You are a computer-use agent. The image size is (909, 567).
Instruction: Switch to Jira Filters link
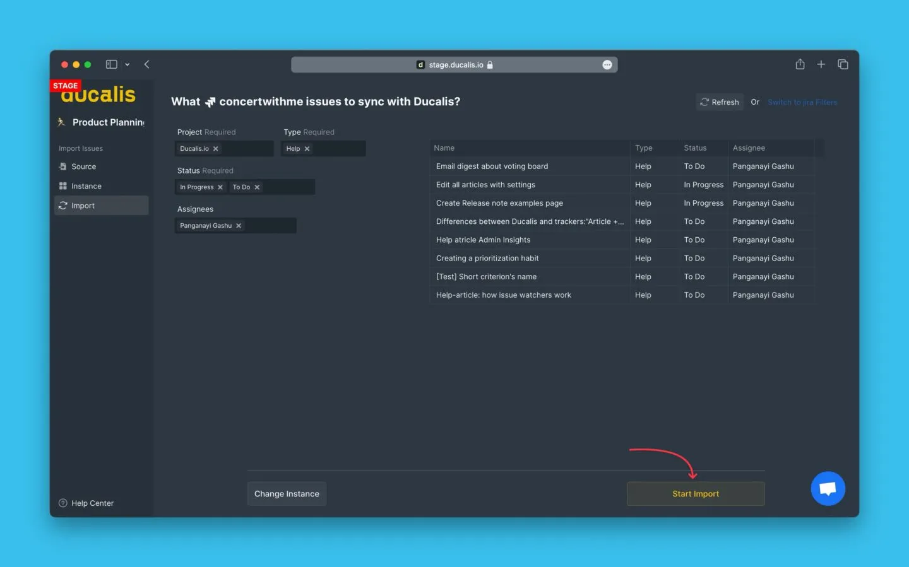tap(802, 102)
